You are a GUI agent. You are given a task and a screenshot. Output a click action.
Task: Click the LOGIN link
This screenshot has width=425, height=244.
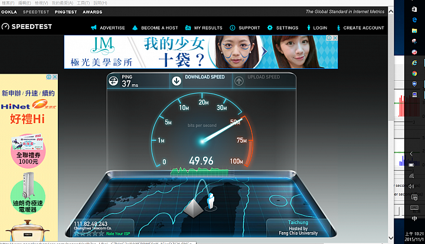(320, 28)
